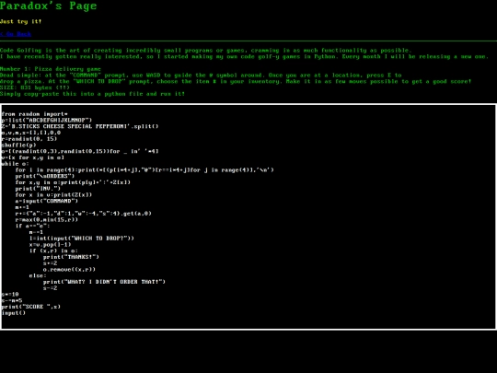This screenshot has width=497, height=373.
Task: Click the "SIZE: 831 bytes (!!)" line
Action: [x=35, y=87]
